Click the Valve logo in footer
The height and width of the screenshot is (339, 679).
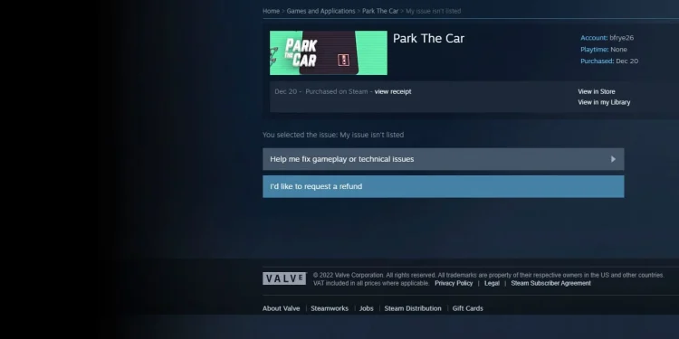284,278
